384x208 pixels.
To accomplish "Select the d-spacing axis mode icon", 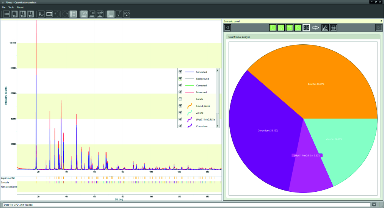I will [x=92, y=14].
